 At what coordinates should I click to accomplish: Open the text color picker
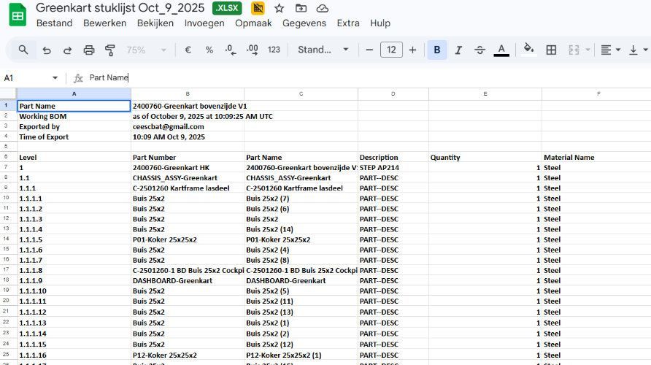pos(501,50)
